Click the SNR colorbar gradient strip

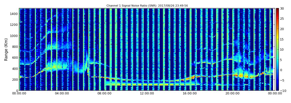coord(277,49)
